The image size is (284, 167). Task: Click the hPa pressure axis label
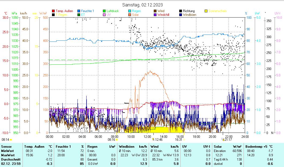14,13
